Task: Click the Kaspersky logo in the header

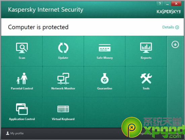Action: point(169,12)
